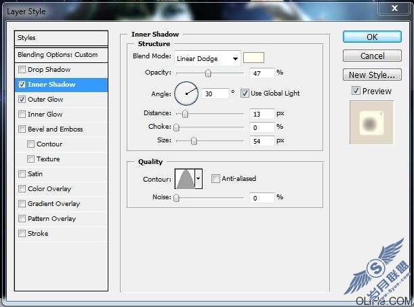Click the Noise value field
This screenshot has width=414, height=307.
pos(262,198)
